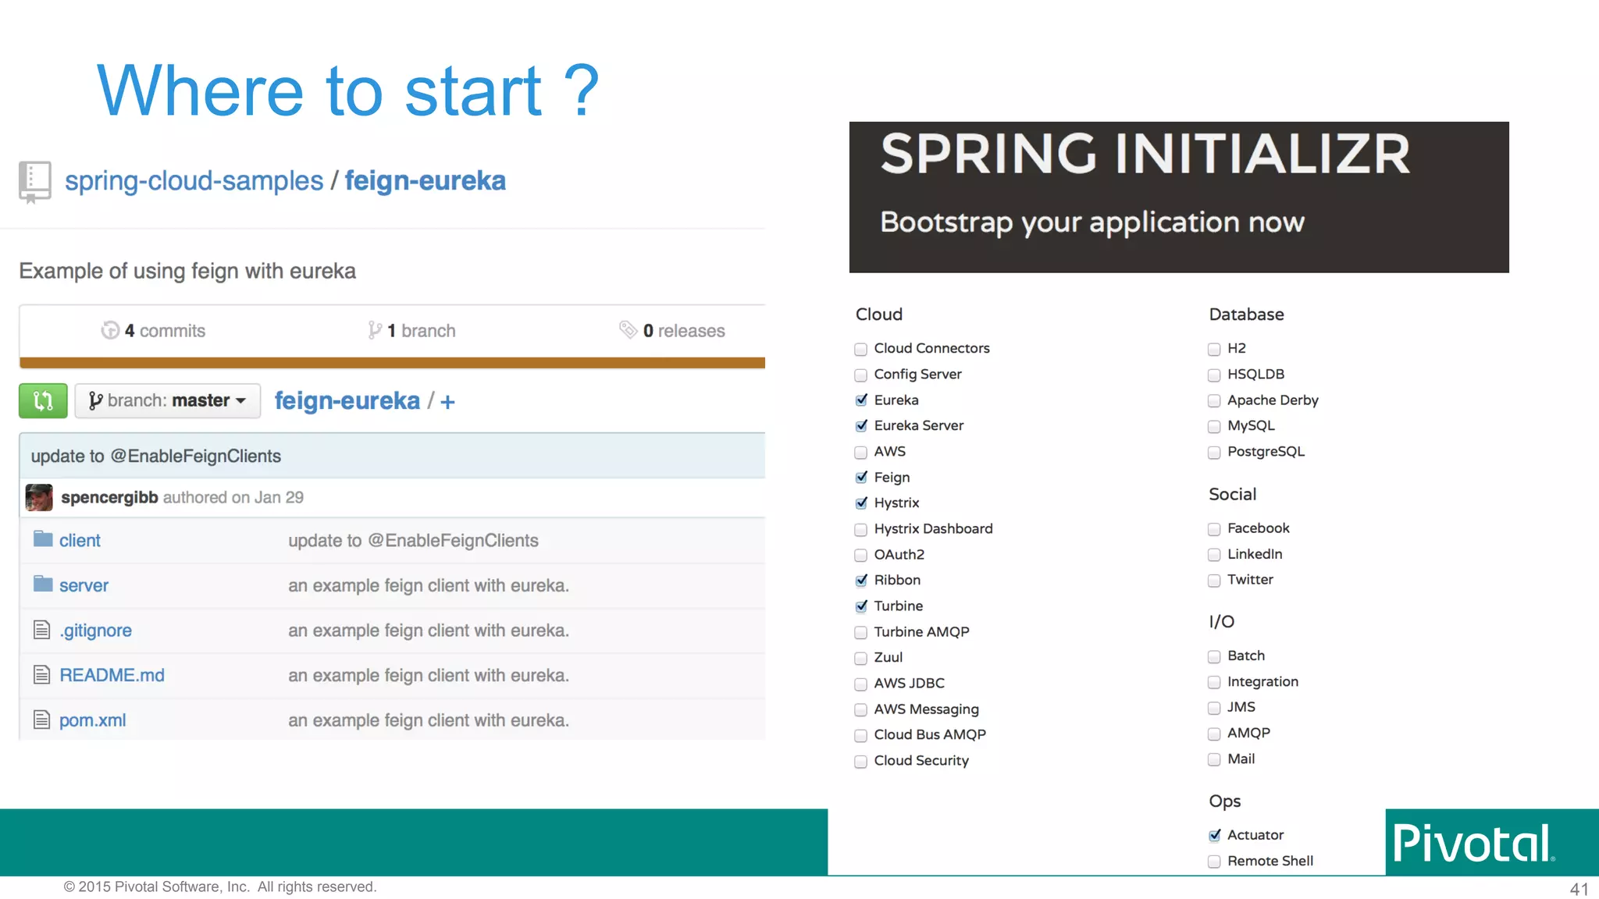Click the plus sign to create new file
Screen dimensions: 1599x899
click(447, 402)
